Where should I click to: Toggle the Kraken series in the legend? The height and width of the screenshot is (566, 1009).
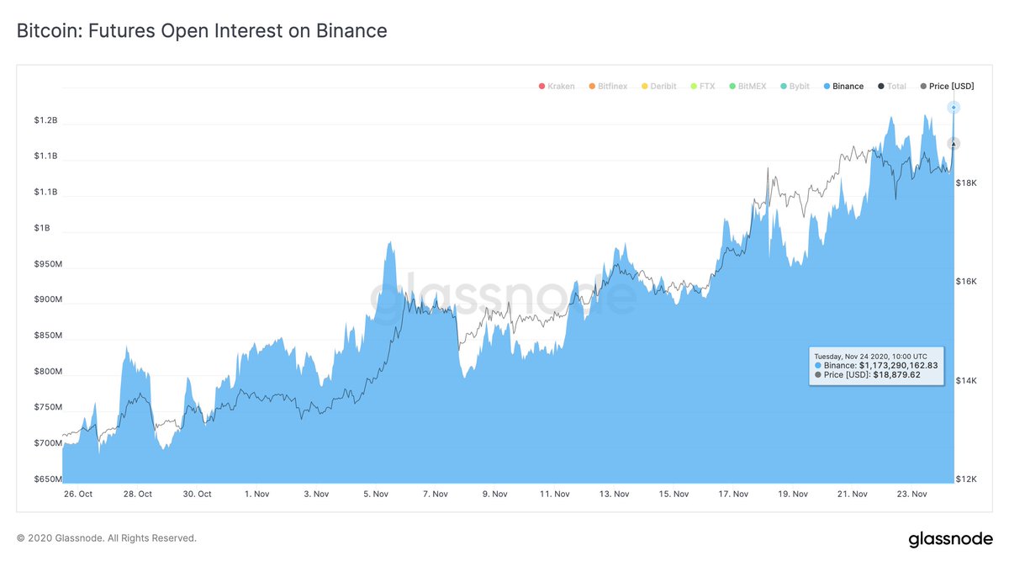(557, 87)
